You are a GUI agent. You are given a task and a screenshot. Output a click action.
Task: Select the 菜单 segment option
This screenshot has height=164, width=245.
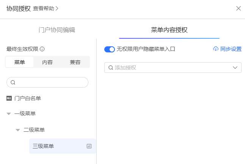(19, 62)
